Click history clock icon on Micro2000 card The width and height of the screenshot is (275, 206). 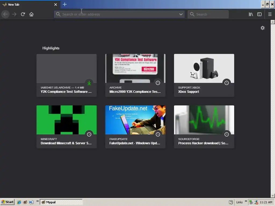(158, 83)
